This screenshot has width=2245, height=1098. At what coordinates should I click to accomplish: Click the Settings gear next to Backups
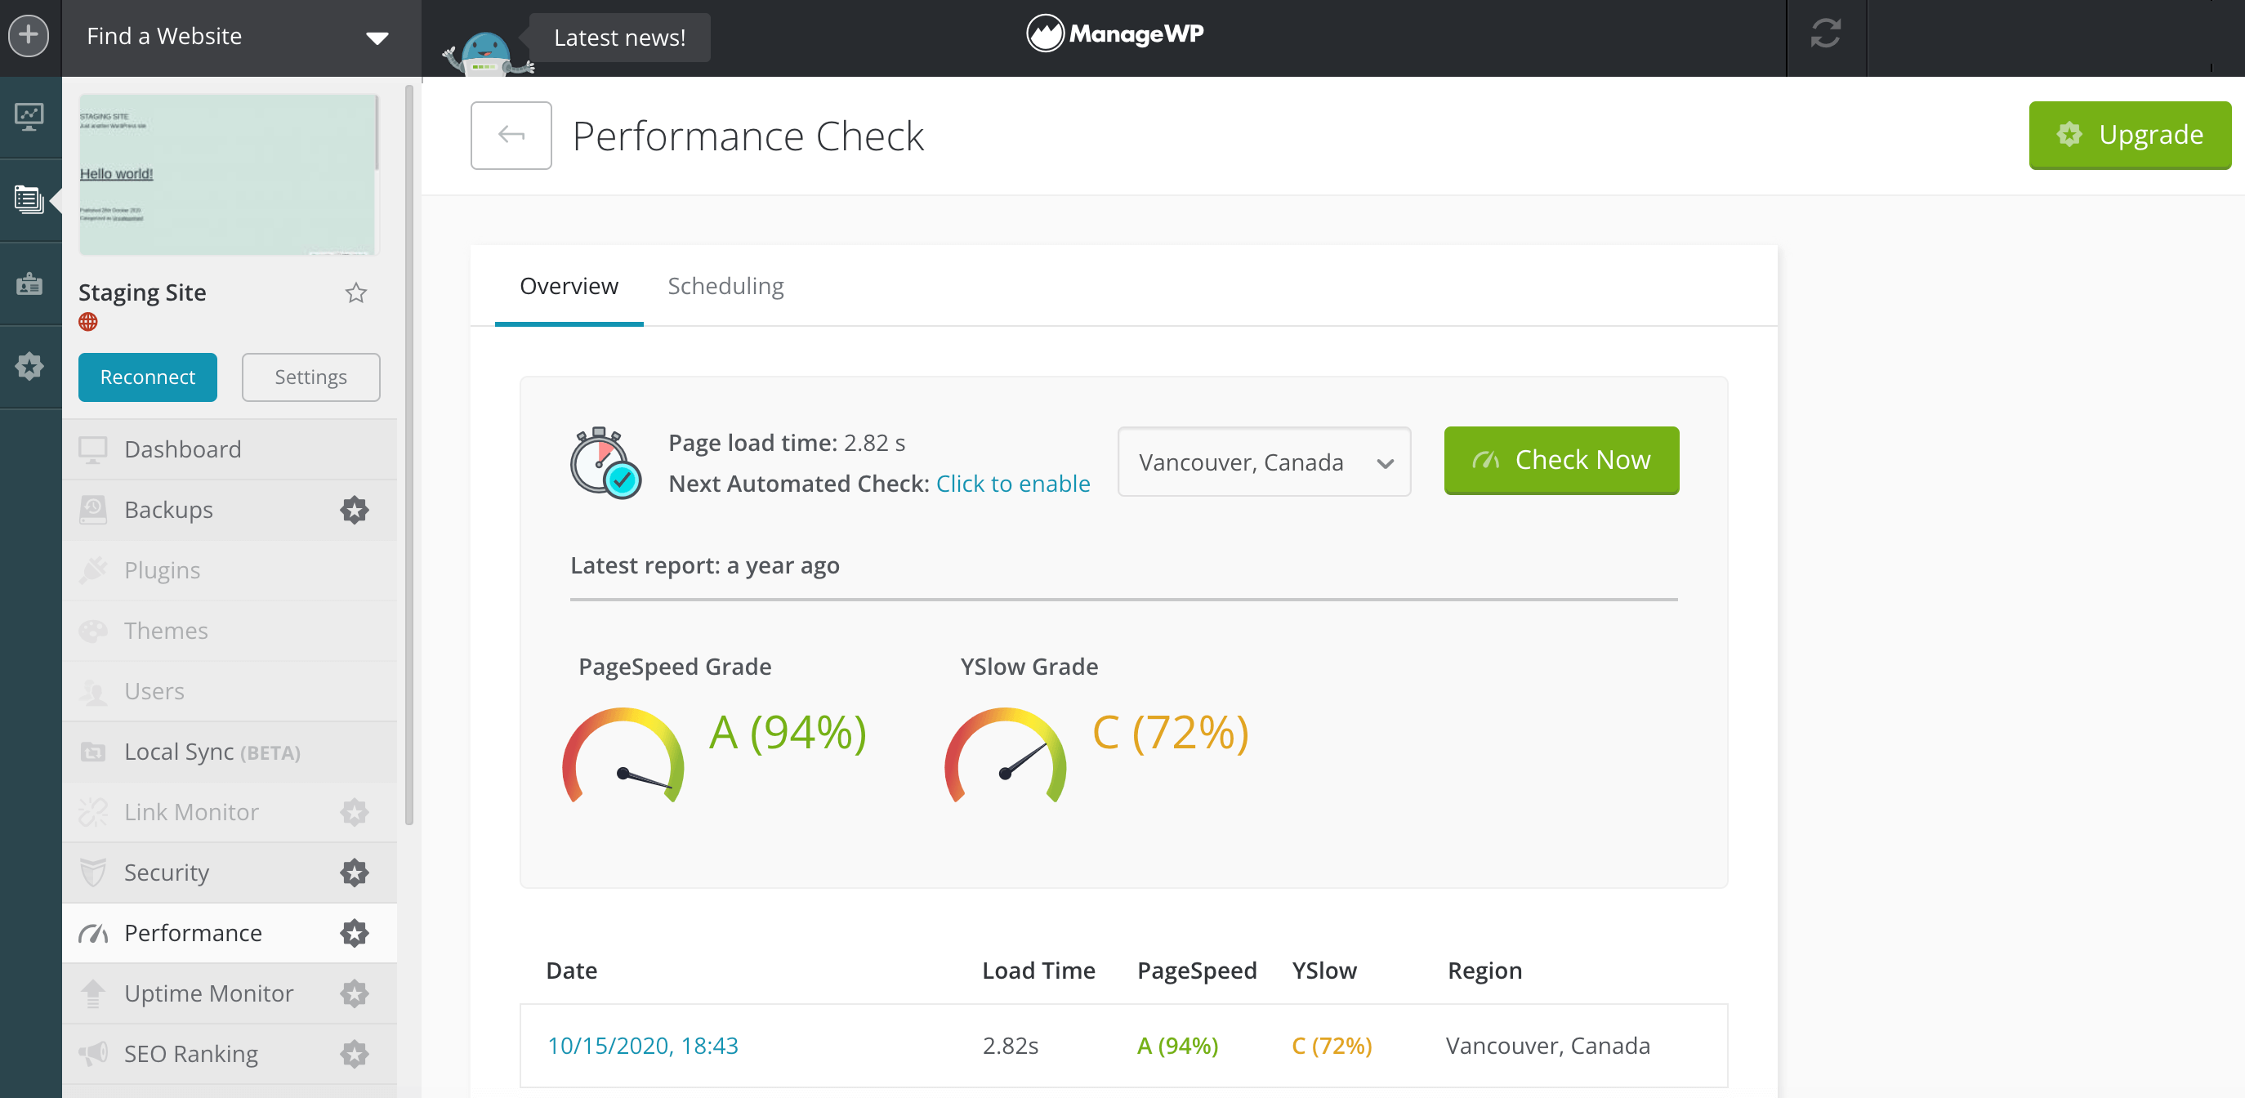pyautogui.click(x=354, y=510)
